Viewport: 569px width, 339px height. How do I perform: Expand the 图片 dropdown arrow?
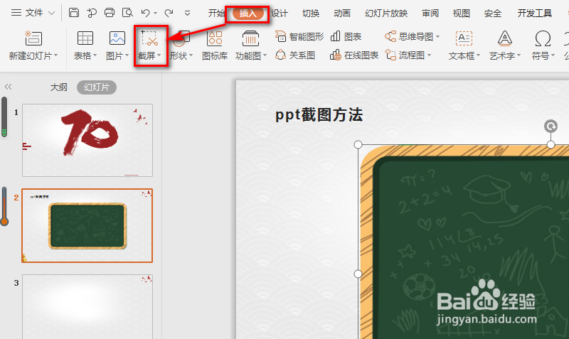tap(127, 56)
